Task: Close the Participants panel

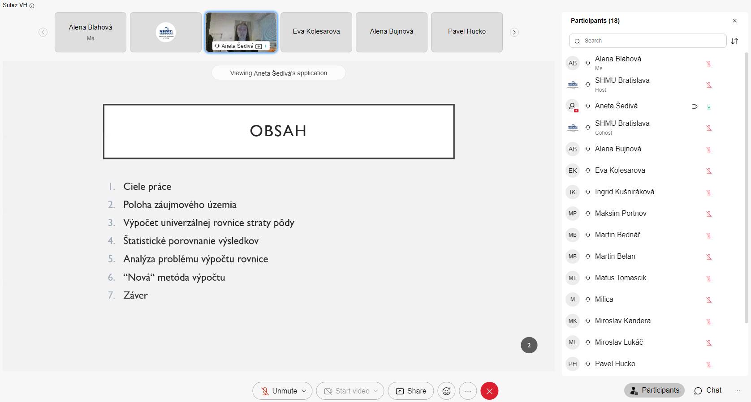Action: point(735,21)
